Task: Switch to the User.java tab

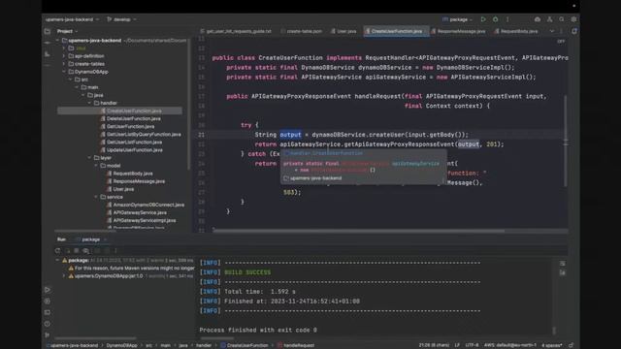Action: [x=343, y=31]
